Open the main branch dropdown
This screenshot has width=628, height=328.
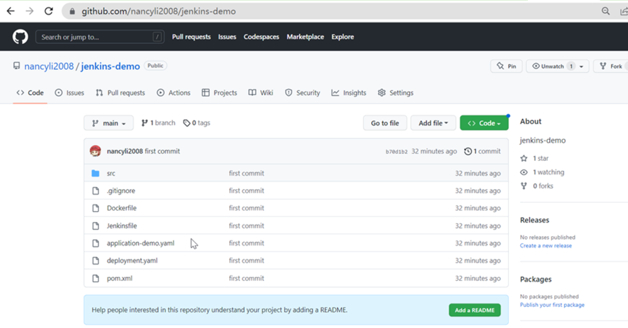(x=109, y=123)
